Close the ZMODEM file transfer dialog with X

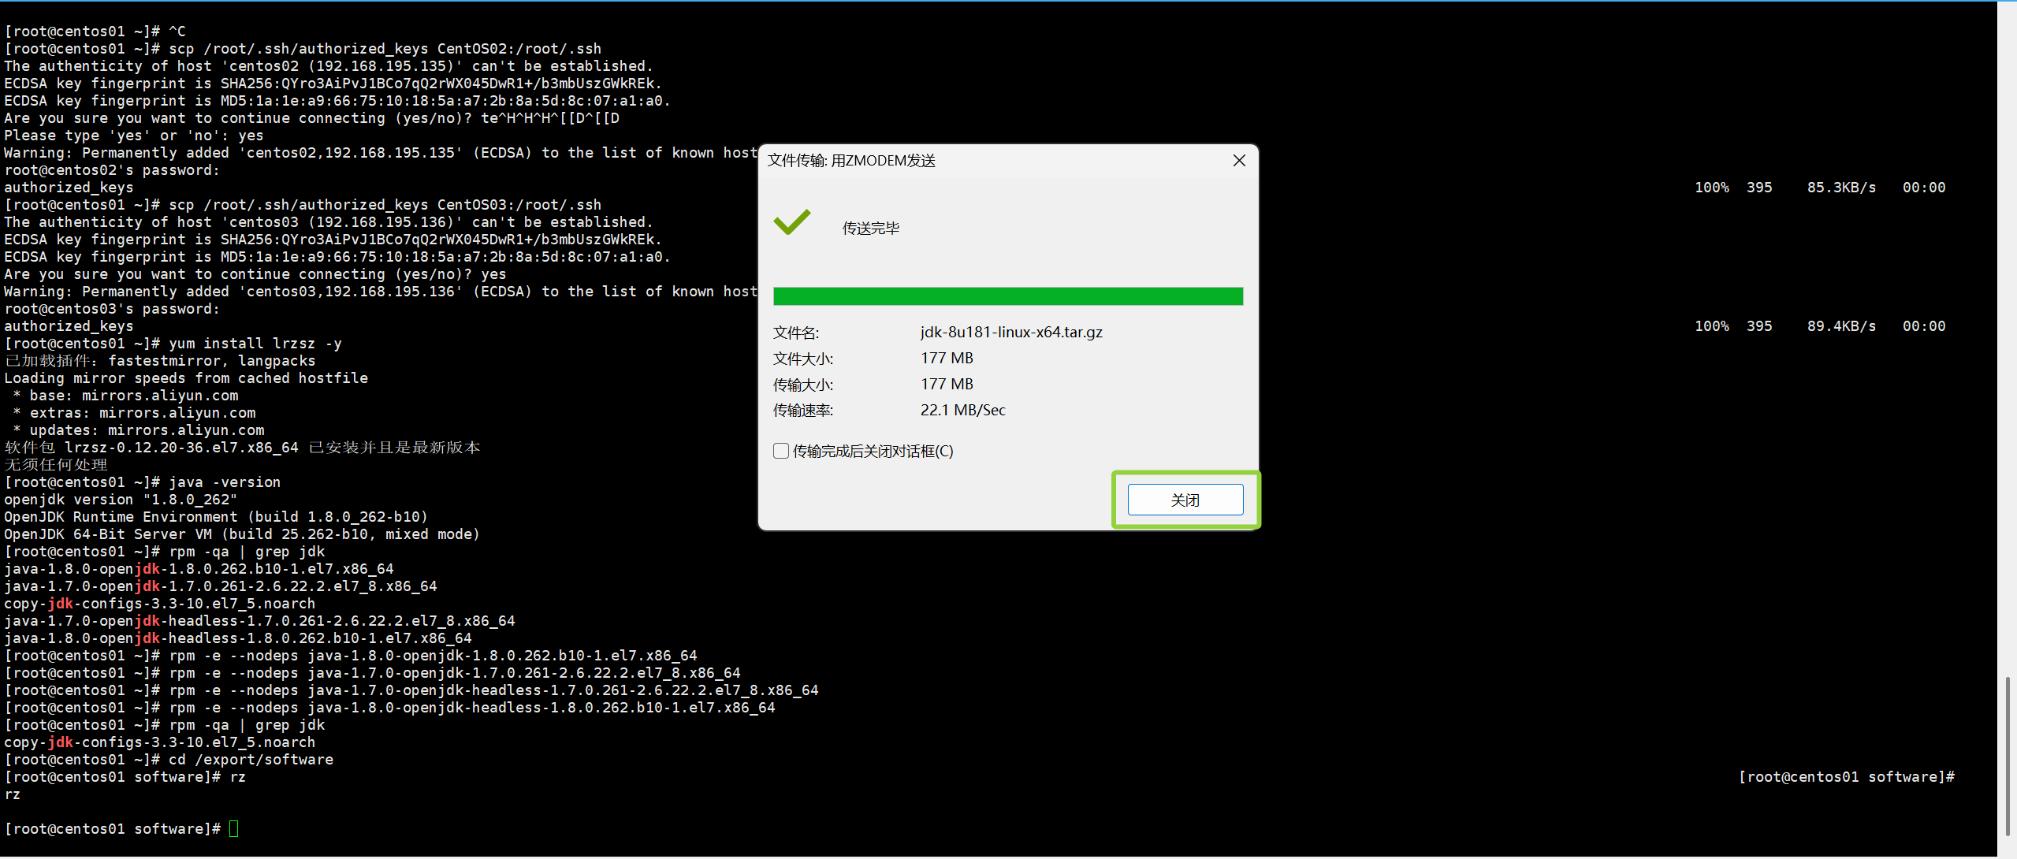[1239, 161]
